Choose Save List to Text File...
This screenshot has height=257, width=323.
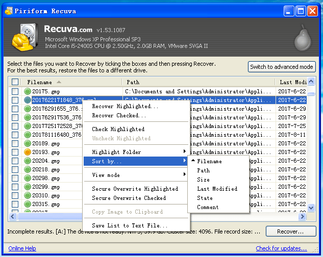coord(136,225)
